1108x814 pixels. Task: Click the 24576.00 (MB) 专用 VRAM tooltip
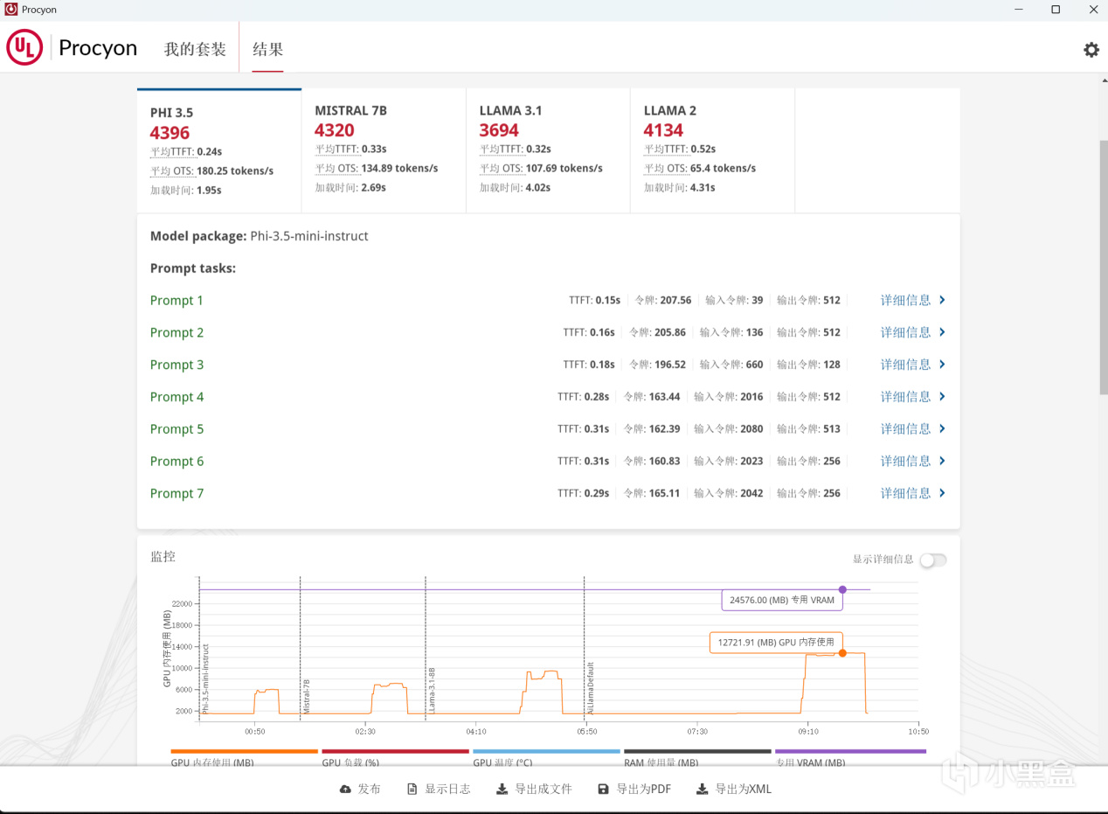click(x=782, y=600)
